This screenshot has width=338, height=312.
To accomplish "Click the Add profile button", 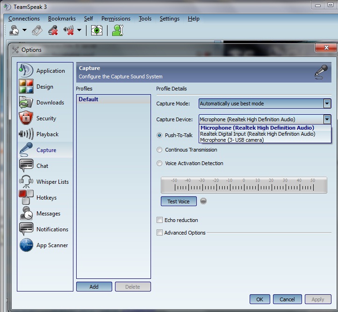I will click(x=94, y=287).
